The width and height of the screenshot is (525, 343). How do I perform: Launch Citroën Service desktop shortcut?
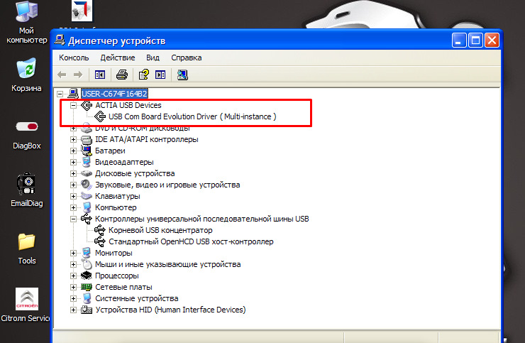pos(26,305)
